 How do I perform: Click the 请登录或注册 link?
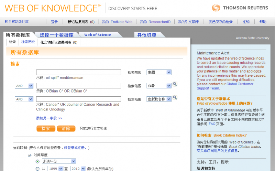[75, 148]
